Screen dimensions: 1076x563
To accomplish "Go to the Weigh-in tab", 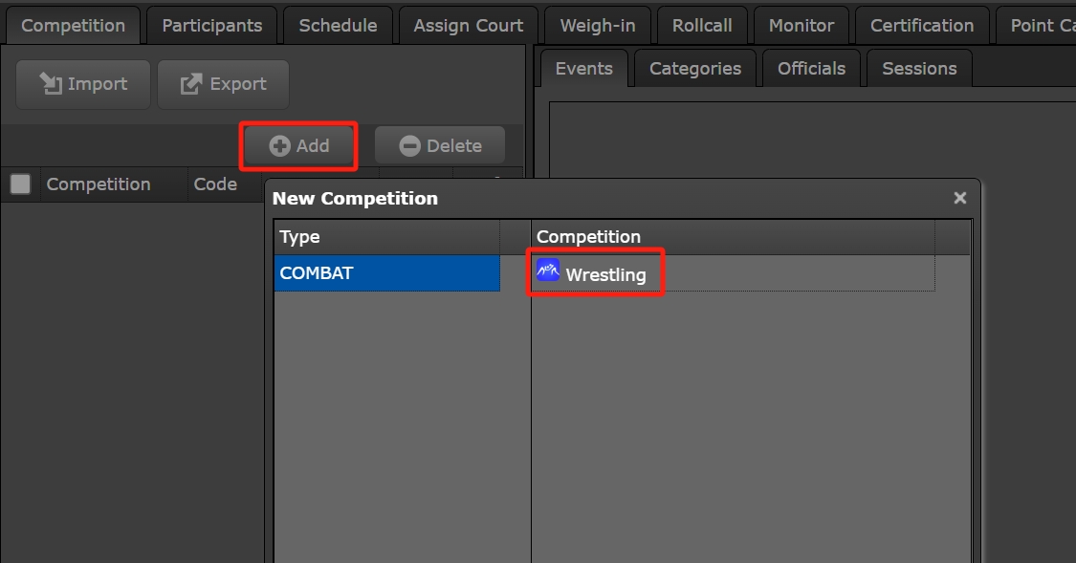I will tap(598, 26).
